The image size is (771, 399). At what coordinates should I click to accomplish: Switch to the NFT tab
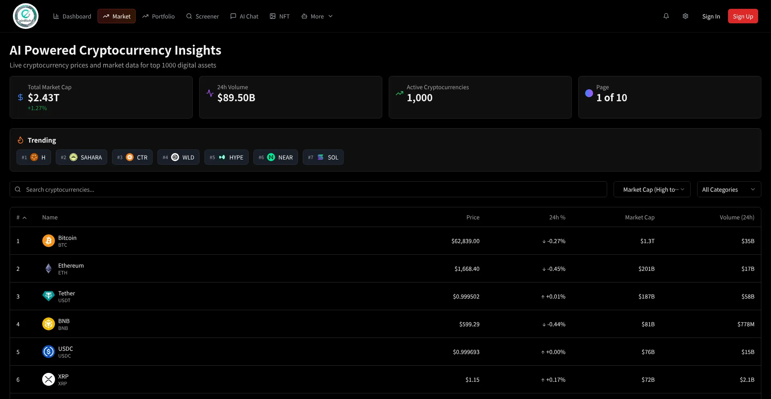(279, 16)
